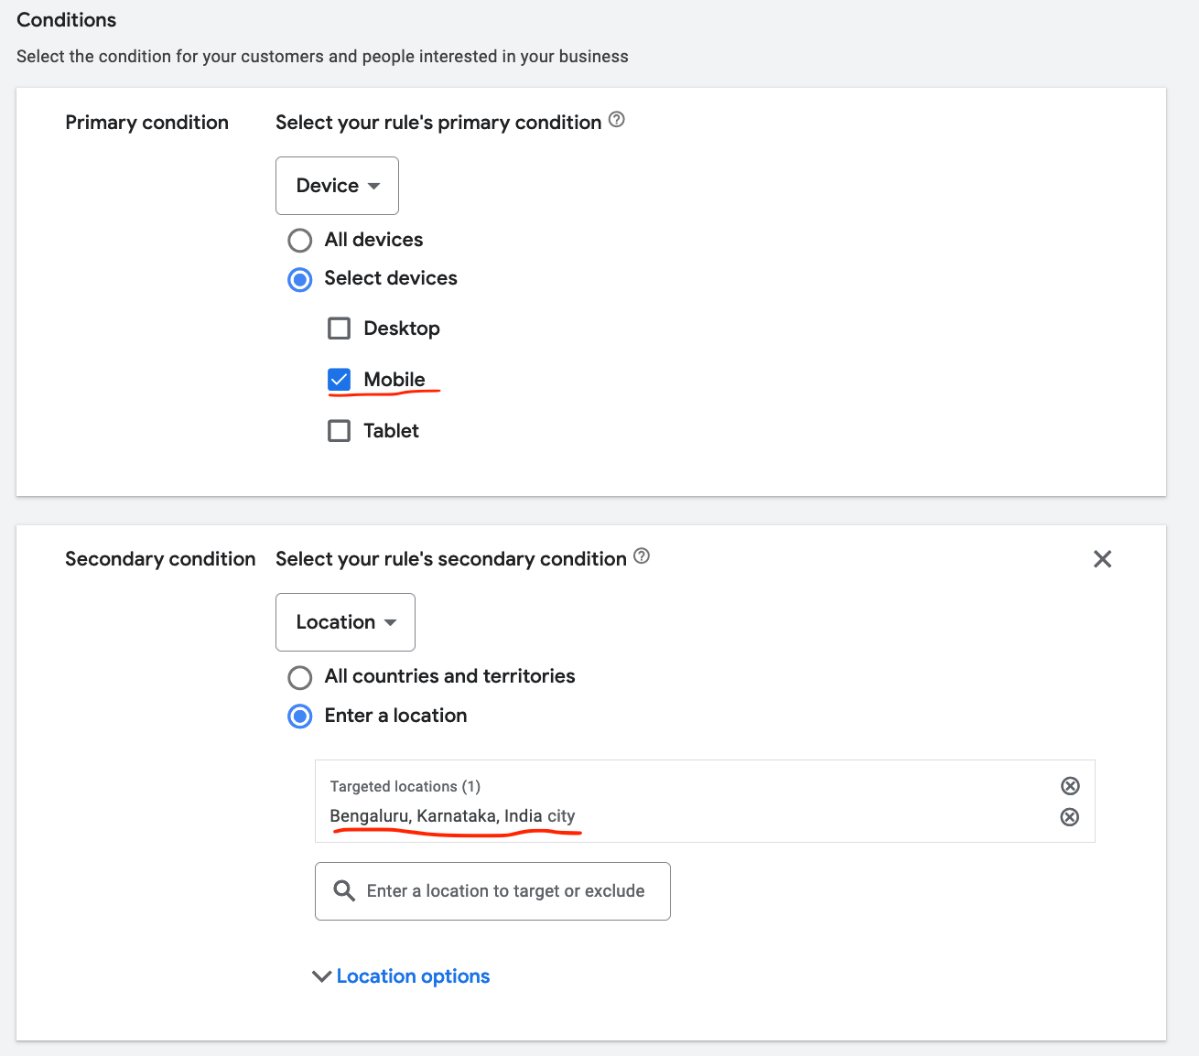Screen dimensions: 1199x1056
Task: Click the magnifier icon in location search
Action: click(x=344, y=891)
